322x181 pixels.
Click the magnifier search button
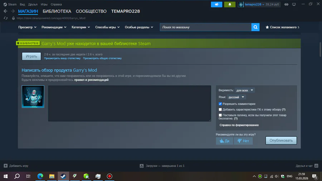click(255, 27)
